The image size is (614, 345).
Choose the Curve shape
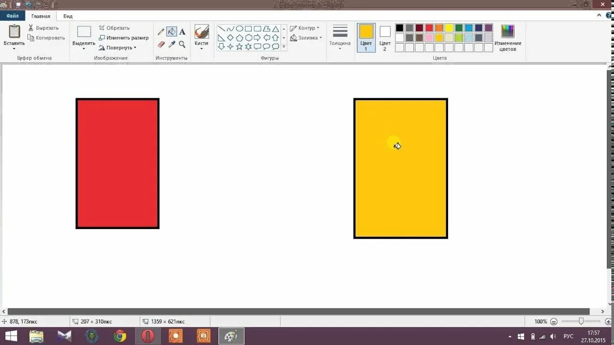[x=230, y=29]
